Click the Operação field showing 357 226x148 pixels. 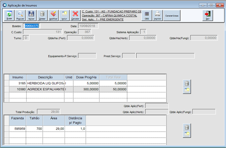click(x=85, y=32)
